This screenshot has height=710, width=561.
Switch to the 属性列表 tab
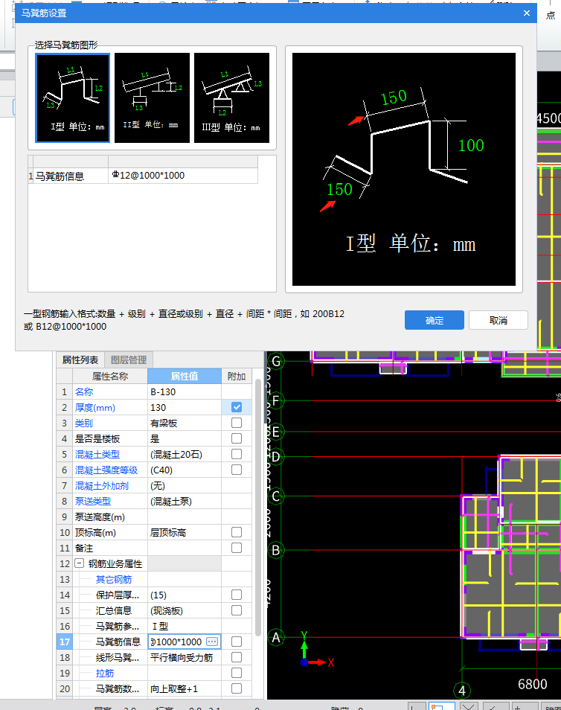coord(80,360)
